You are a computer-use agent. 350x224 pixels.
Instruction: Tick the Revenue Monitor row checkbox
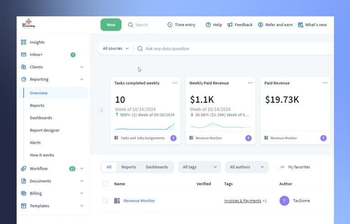pos(105,201)
